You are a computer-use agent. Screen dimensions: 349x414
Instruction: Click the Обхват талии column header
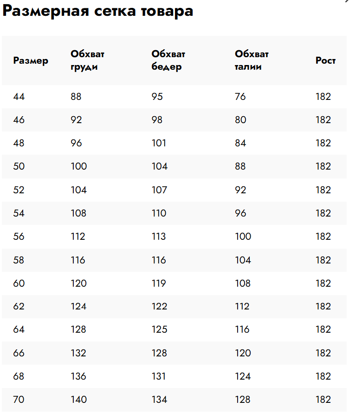252,60
